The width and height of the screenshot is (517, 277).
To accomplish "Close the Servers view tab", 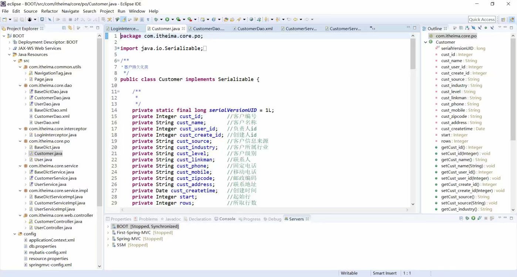I will tap(307, 219).
